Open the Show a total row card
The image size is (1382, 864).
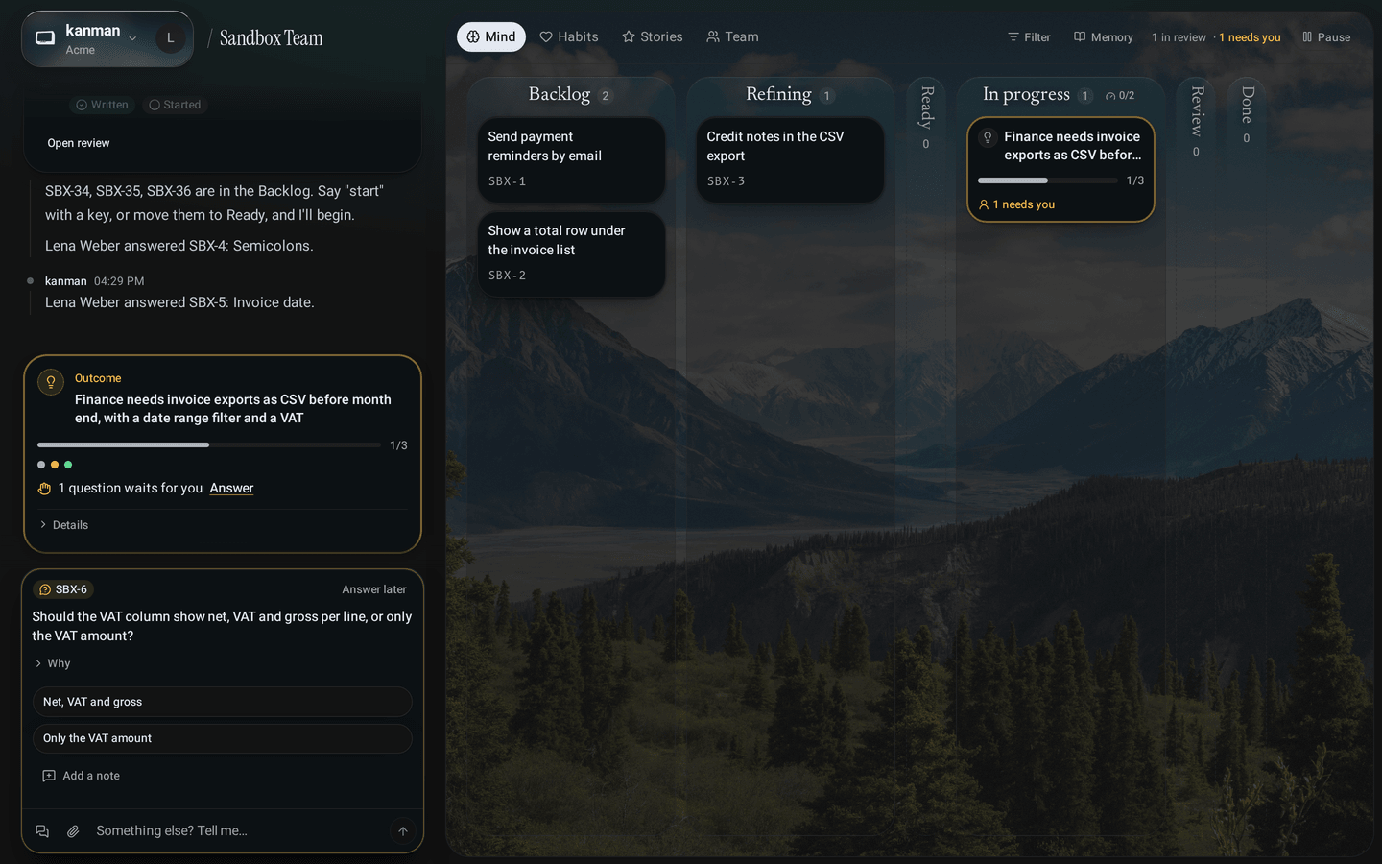click(571, 253)
